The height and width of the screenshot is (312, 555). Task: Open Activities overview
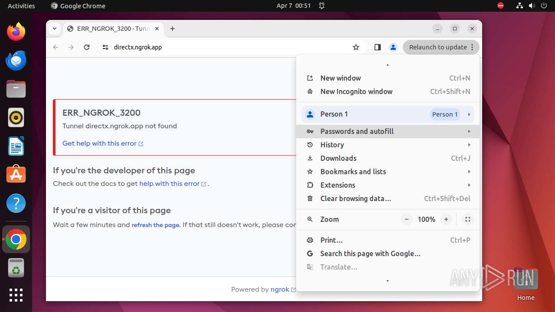[21, 6]
